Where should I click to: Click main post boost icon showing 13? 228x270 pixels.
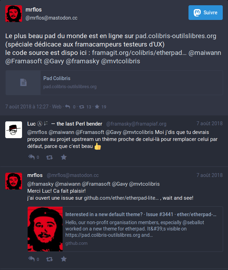tap(81, 107)
